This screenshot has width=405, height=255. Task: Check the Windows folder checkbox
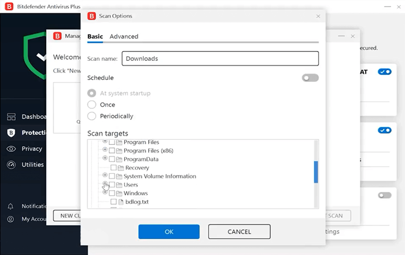[112, 193]
